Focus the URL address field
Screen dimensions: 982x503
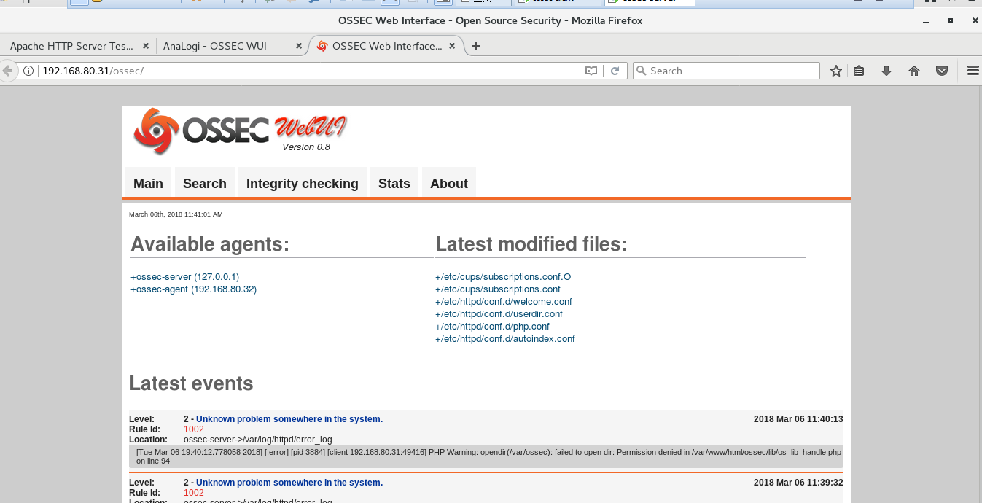coord(310,71)
